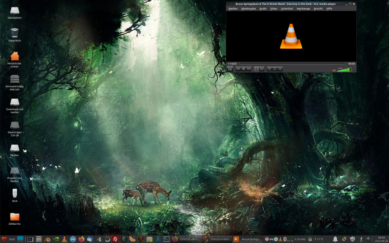The height and width of the screenshot is (243, 389).
Task: Click the Start menu button in taskbar
Action: [8, 239]
